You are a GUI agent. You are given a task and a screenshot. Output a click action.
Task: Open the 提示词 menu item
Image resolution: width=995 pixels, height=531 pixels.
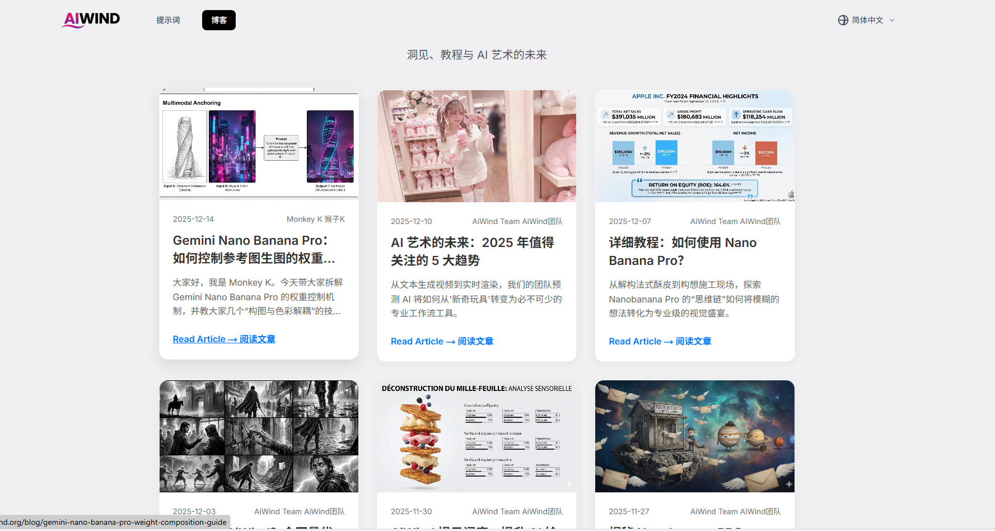pos(168,20)
